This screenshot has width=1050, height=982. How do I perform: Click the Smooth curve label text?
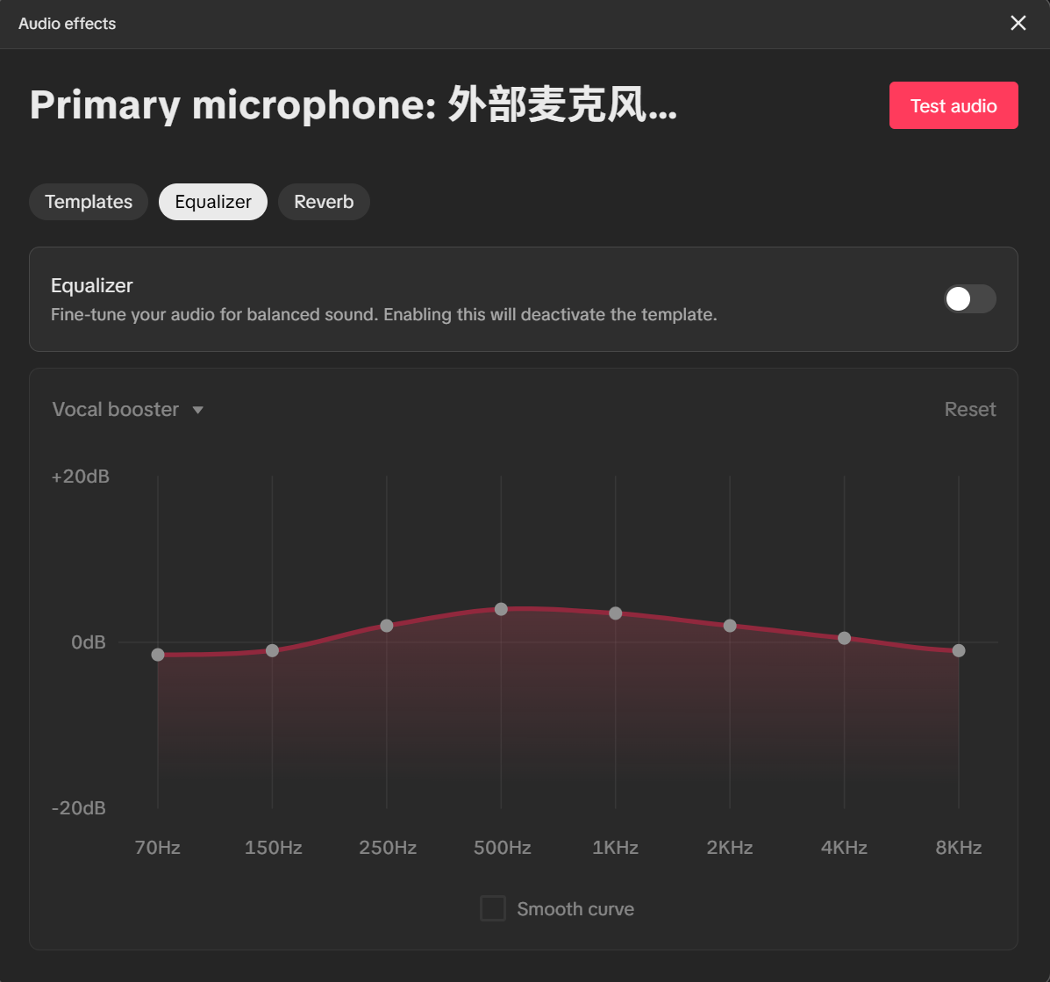pyautogui.click(x=575, y=909)
